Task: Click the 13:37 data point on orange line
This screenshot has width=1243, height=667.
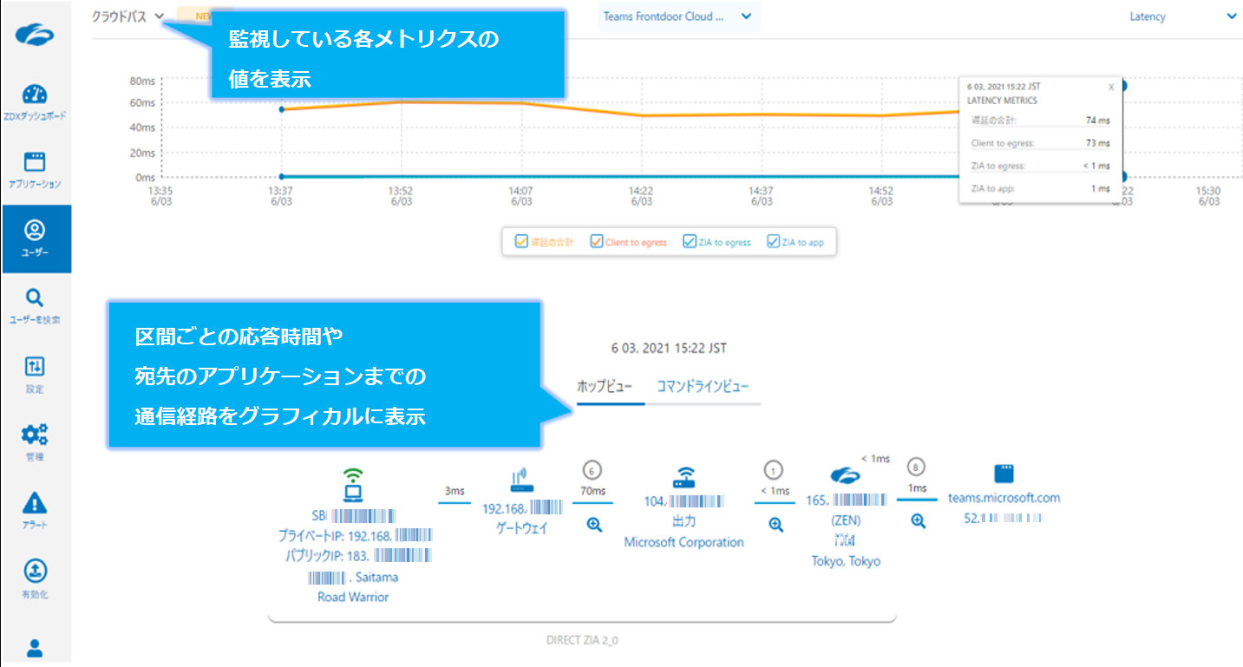Action: (281, 109)
